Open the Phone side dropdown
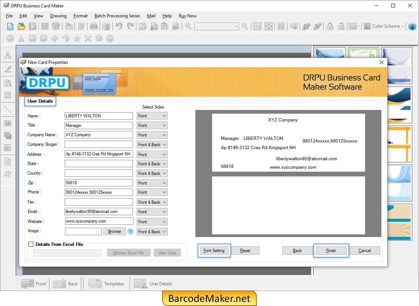 point(152,192)
